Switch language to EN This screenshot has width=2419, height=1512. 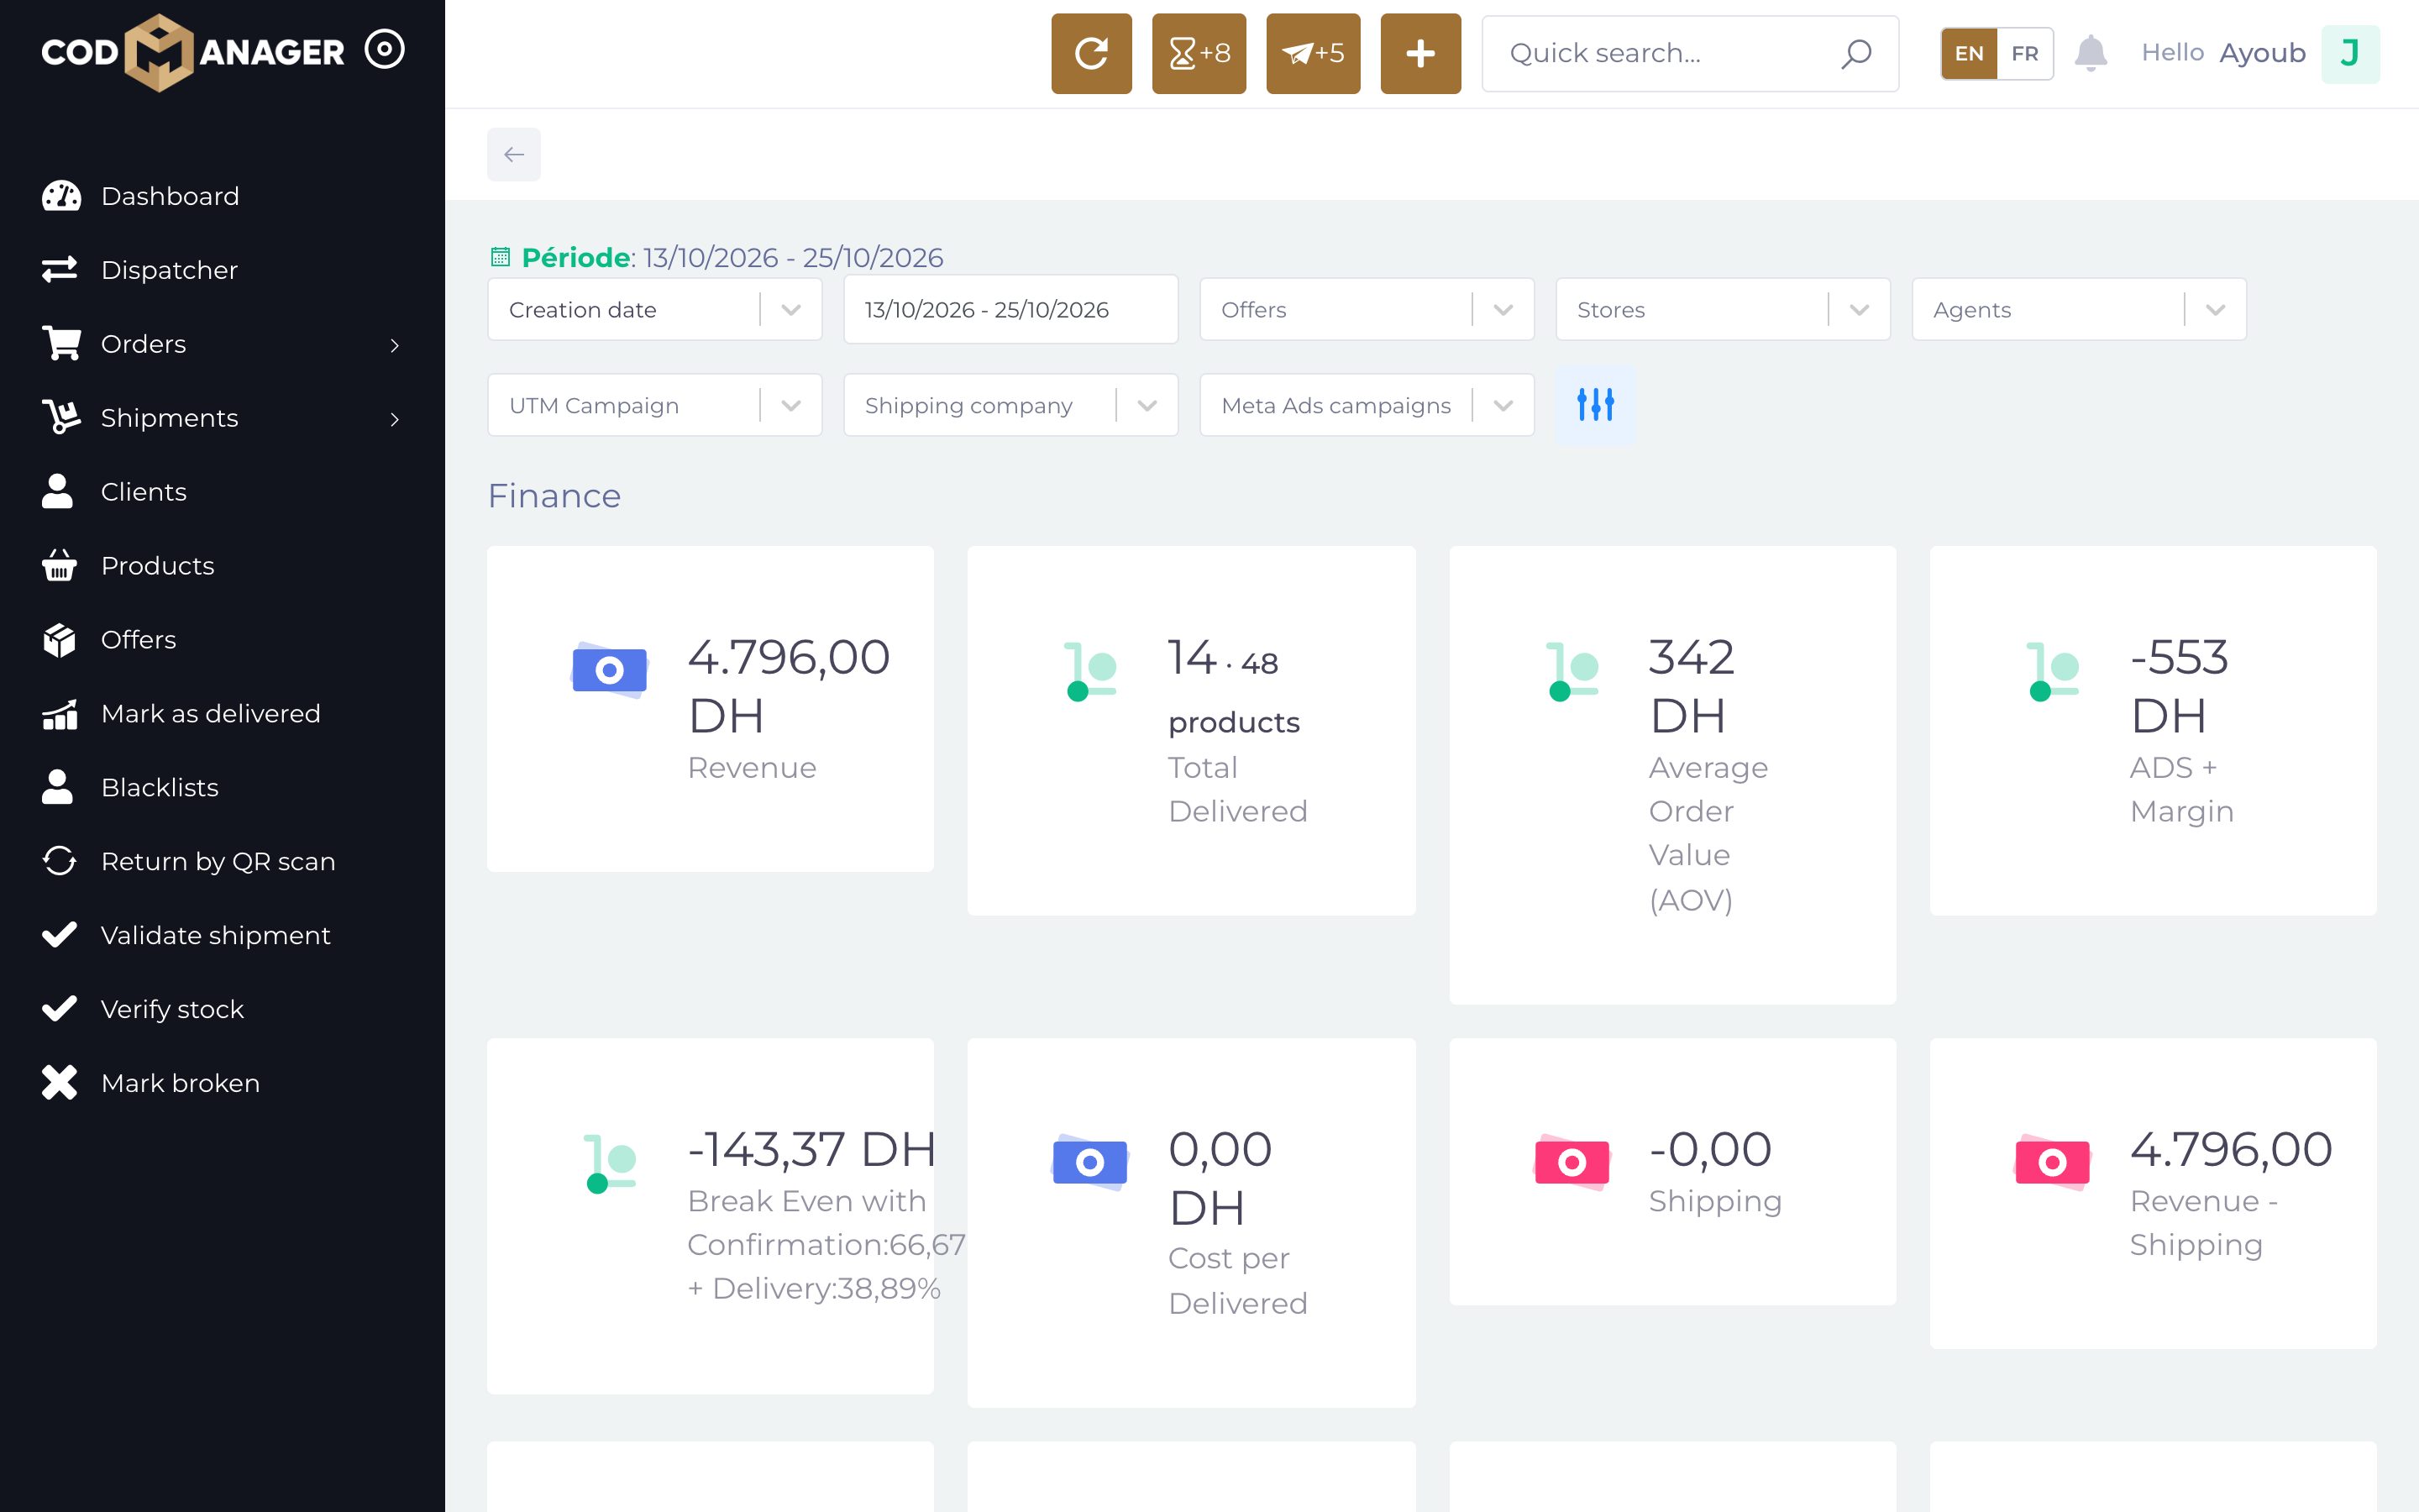1969,53
